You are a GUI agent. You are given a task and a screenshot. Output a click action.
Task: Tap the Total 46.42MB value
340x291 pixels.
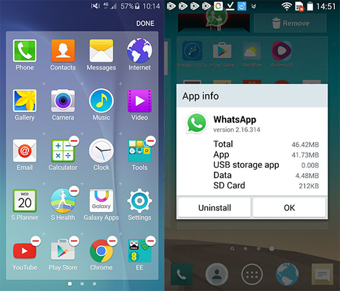click(x=305, y=145)
